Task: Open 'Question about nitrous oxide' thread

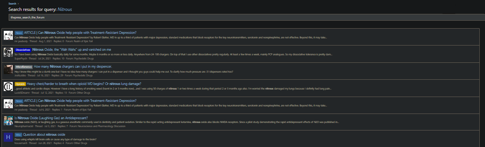Action: [44, 135]
